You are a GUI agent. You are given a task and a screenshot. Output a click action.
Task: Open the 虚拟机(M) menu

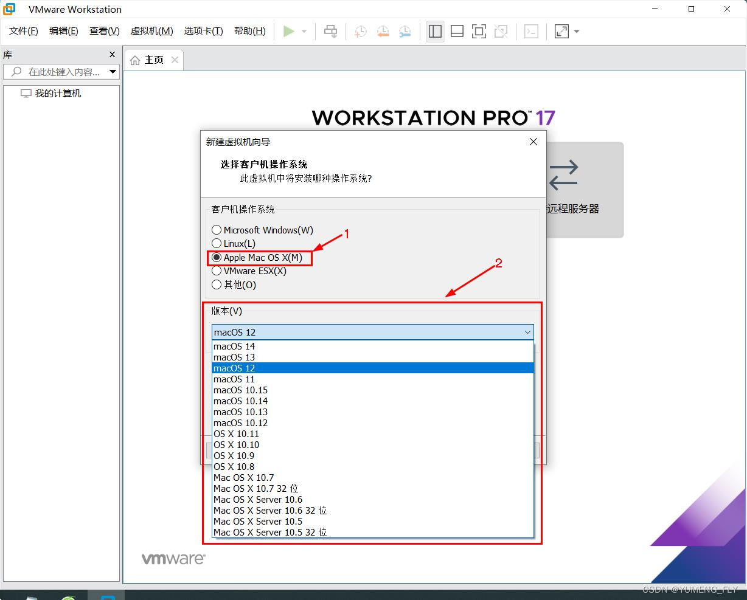click(x=151, y=31)
